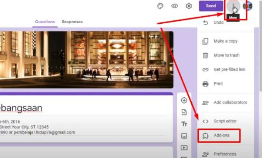Screen dimensions: 262x158
Task: Select Move to trash menu item
Action: (225, 55)
